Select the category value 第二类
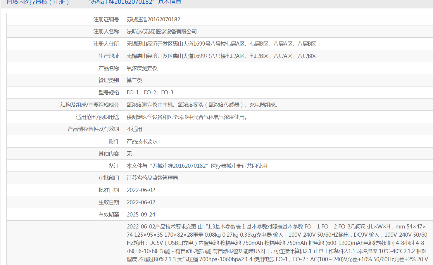This screenshot has height=265, width=433. tap(134, 80)
